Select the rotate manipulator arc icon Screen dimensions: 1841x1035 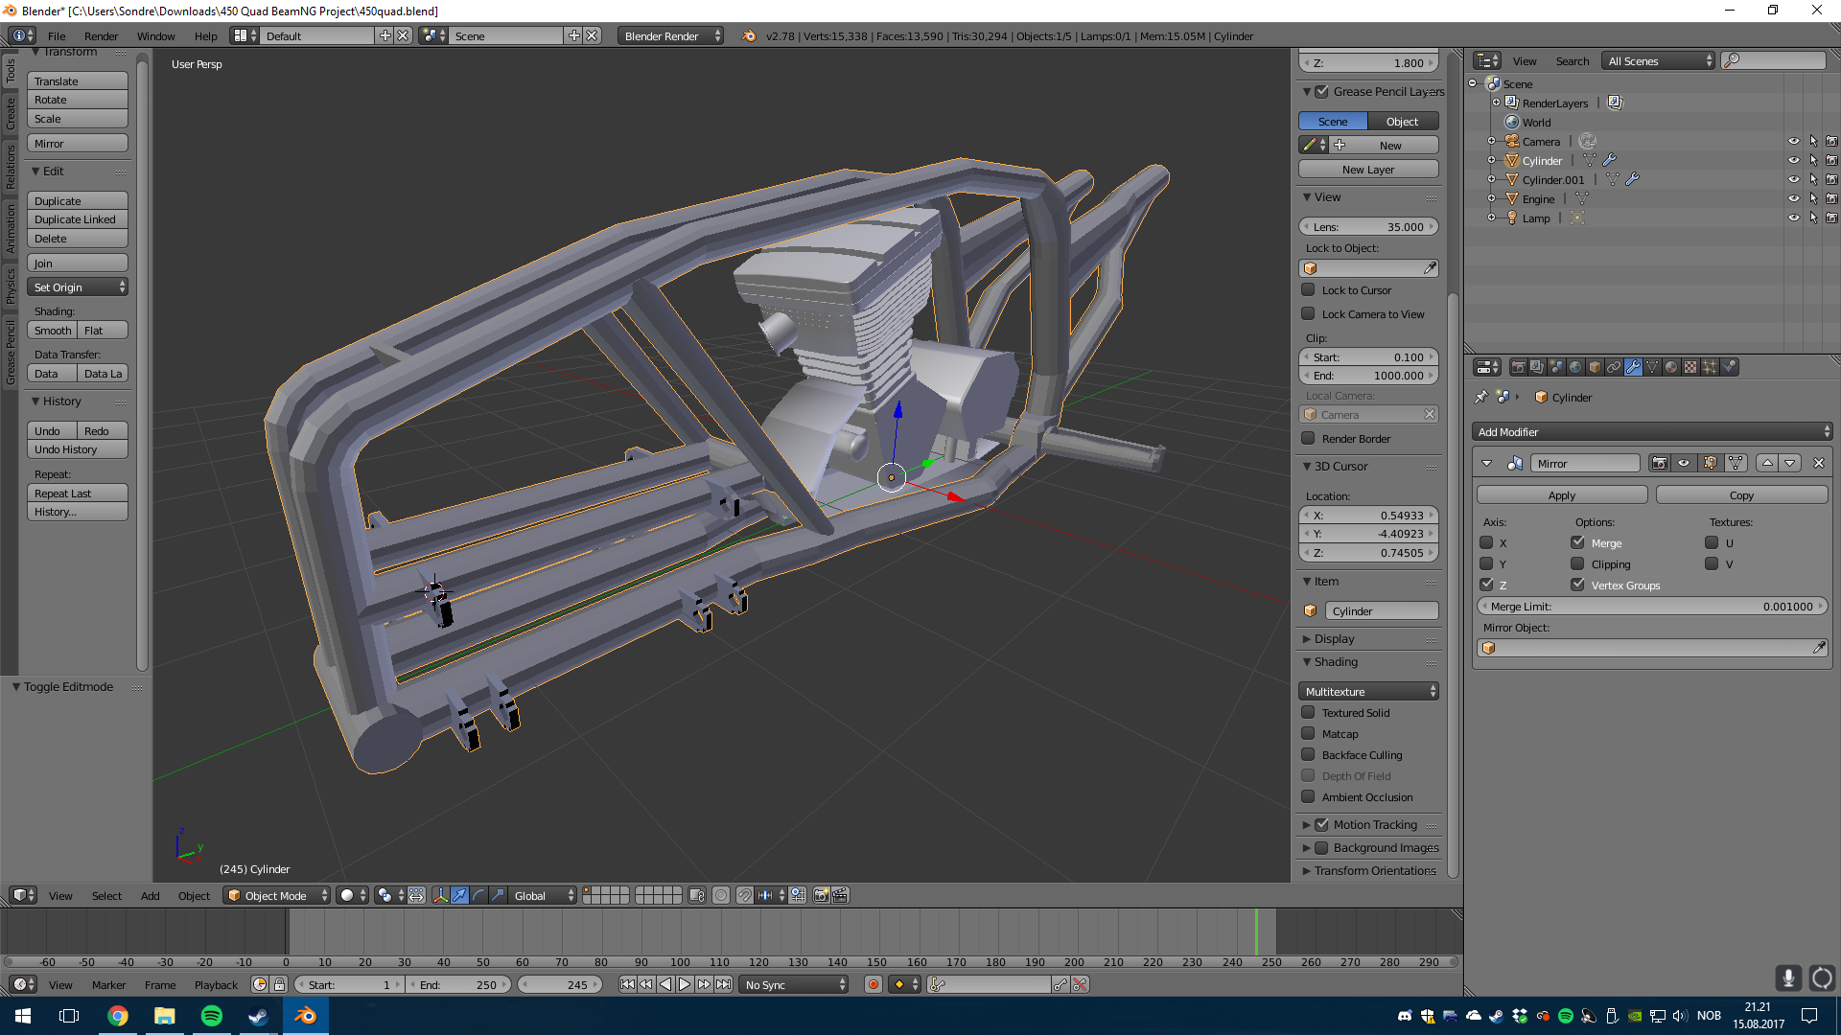(x=478, y=895)
